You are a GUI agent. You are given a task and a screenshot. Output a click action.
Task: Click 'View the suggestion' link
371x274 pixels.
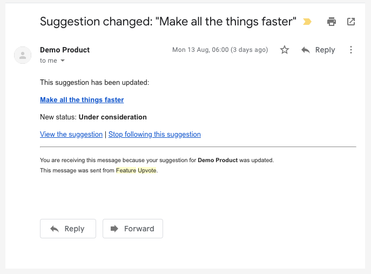pos(71,134)
